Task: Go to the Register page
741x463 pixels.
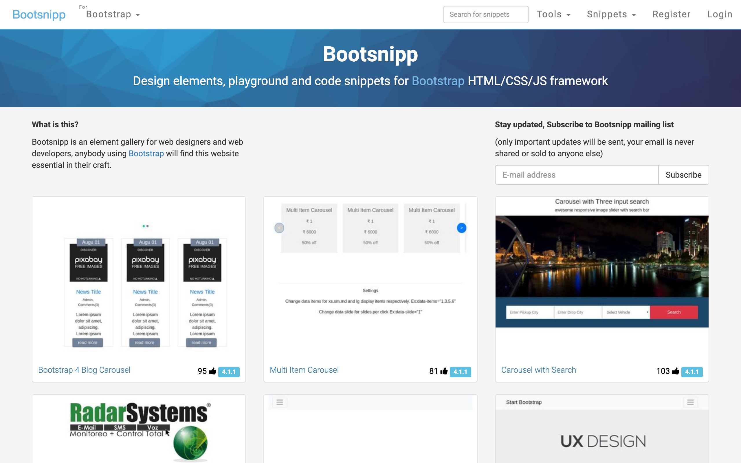Action: tap(671, 14)
